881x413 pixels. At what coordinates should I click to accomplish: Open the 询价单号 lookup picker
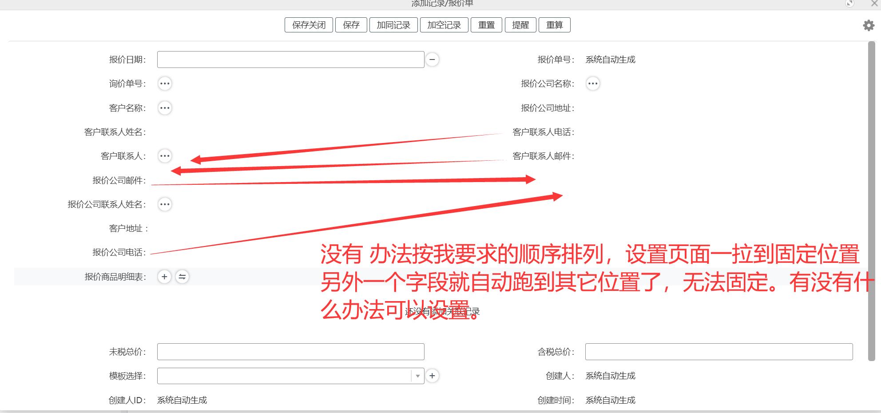pos(165,83)
